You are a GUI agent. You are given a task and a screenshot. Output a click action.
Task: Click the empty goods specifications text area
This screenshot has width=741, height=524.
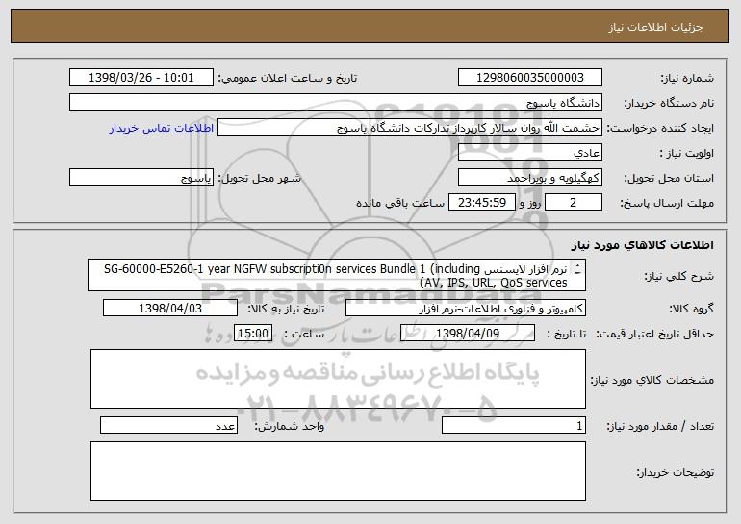click(x=338, y=379)
